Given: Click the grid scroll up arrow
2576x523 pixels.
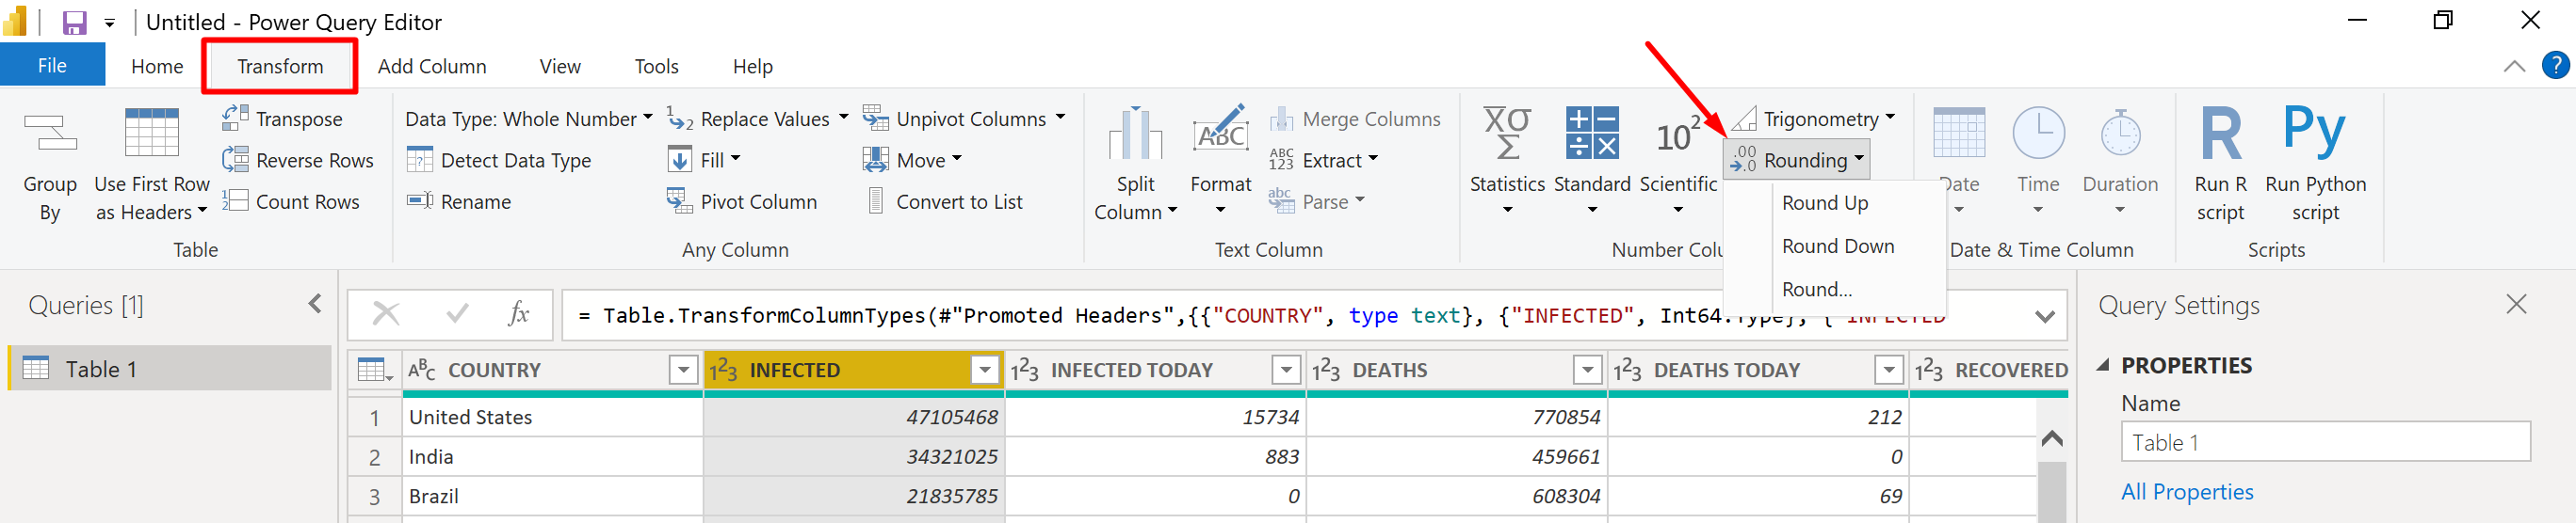Looking at the screenshot, I should [2051, 438].
